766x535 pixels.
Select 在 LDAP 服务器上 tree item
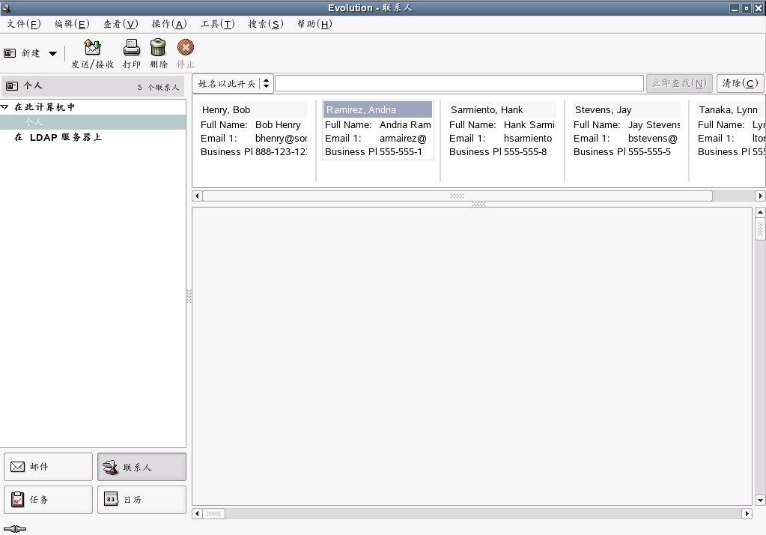coord(58,137)
